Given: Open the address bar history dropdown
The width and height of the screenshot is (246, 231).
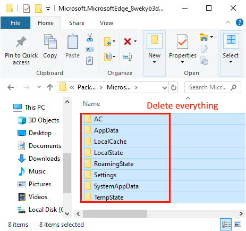Looking at the screenshot, I should [165, 87].
